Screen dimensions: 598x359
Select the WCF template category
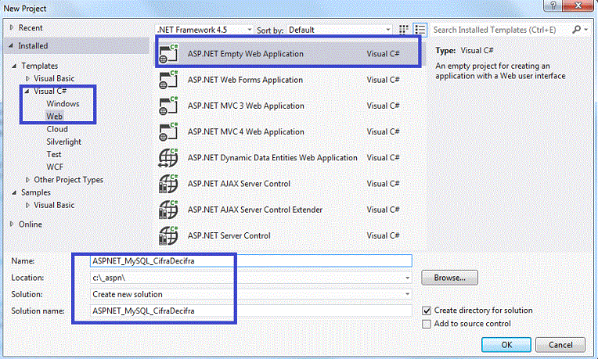(55, 167)
